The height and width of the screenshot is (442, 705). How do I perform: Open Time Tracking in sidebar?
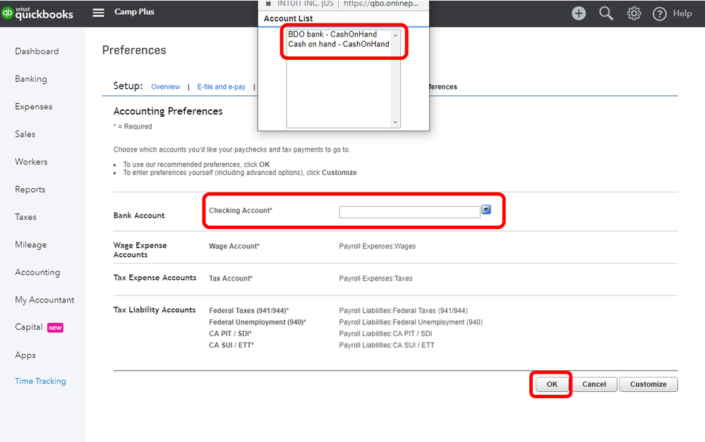(40, 381)
